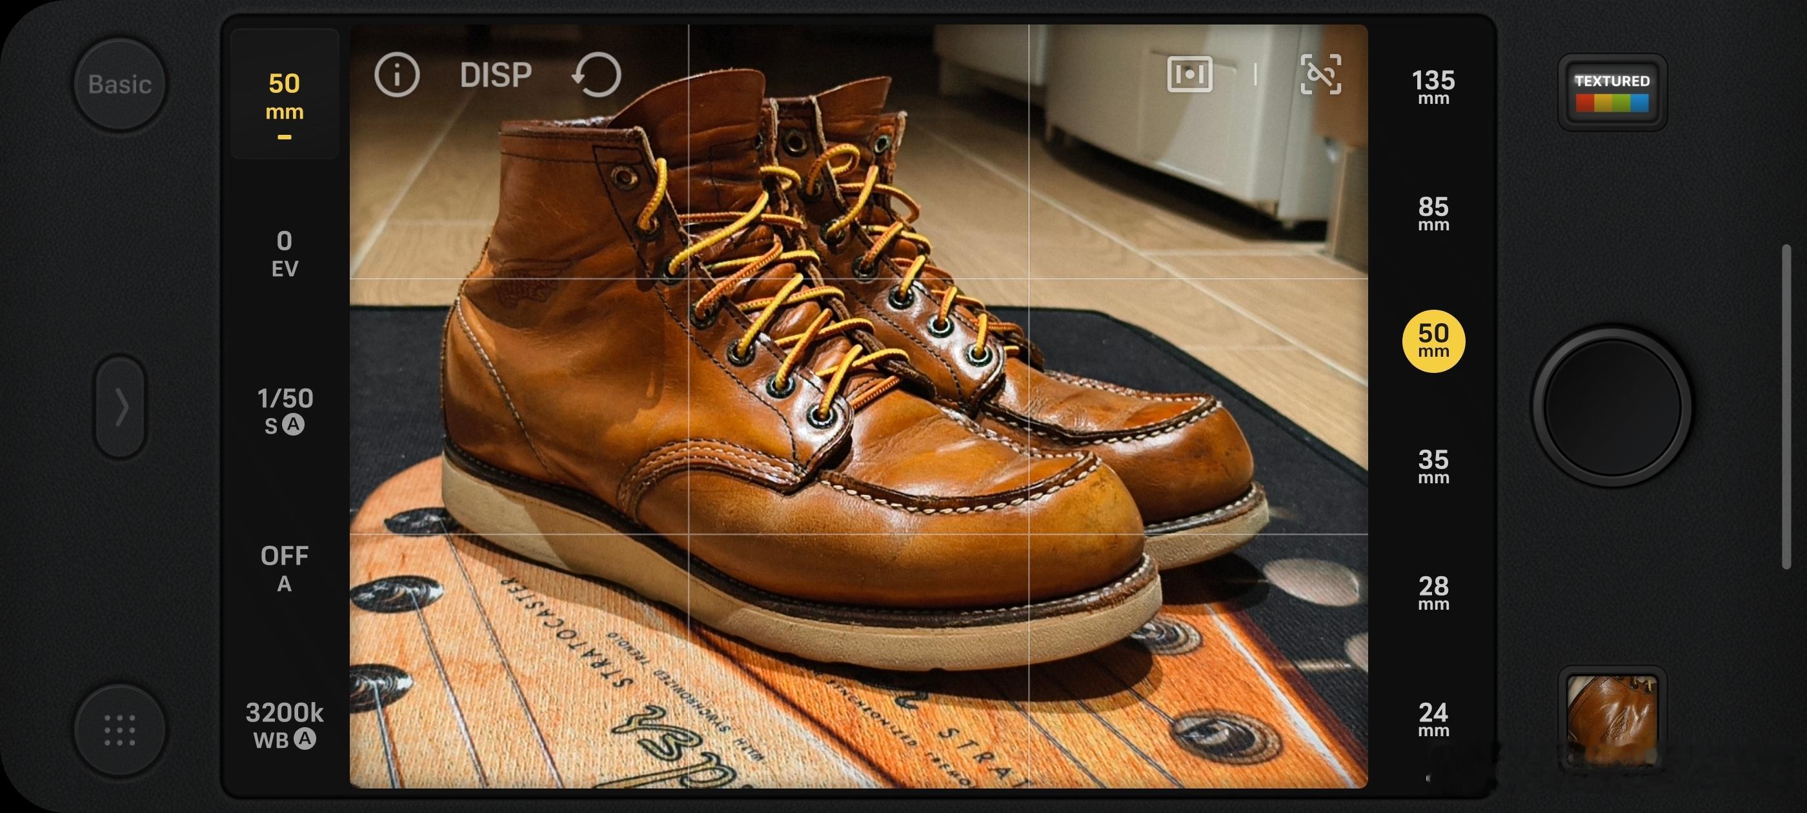Screen dimensions: 1807x813
Task: Select the 35 mm focal length
Action: (x=1433, y=467)
